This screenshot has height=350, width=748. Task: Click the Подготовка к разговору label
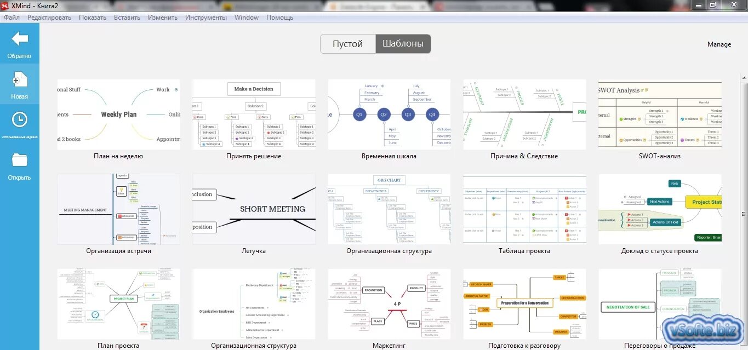[x=524, y=346]
